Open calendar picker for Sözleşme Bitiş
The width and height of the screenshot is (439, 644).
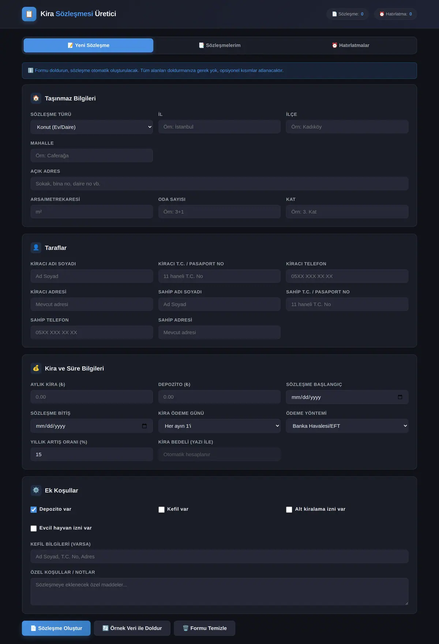pos(144,426)
